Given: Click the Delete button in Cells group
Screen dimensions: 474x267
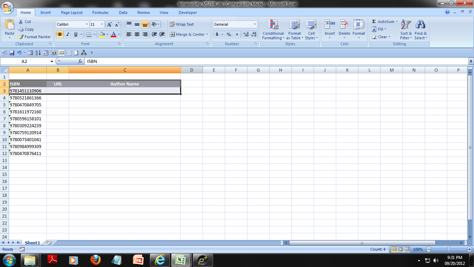Looking at the screenshot, I should click(344, 30).
